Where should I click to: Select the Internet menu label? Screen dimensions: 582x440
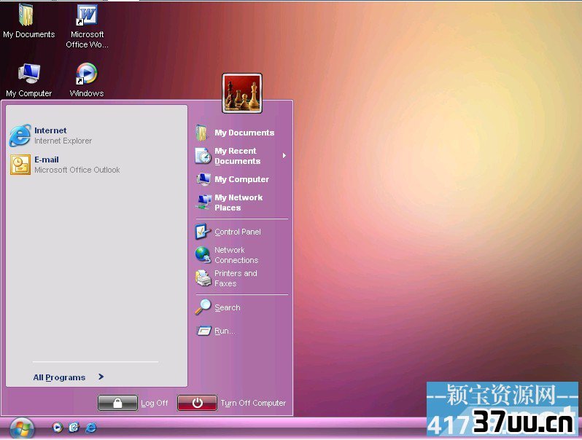click(x=50, y=130)
